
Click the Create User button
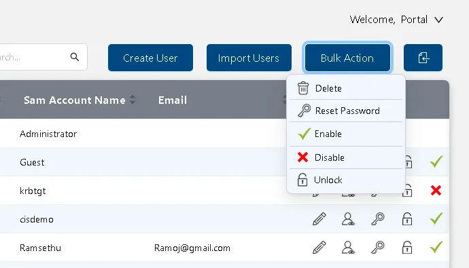click(x=150, y=58)
